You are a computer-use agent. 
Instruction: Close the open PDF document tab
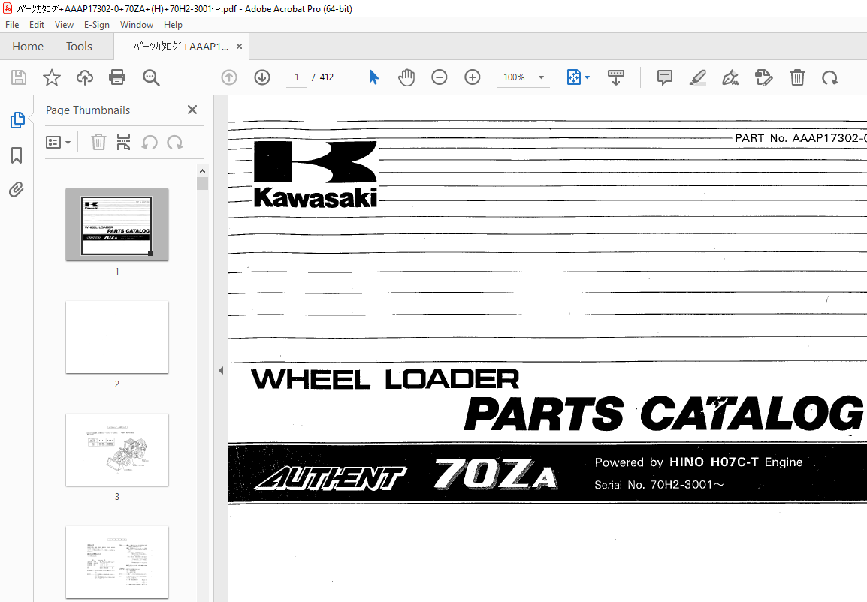pyautogui.click(x=240, y=47)
